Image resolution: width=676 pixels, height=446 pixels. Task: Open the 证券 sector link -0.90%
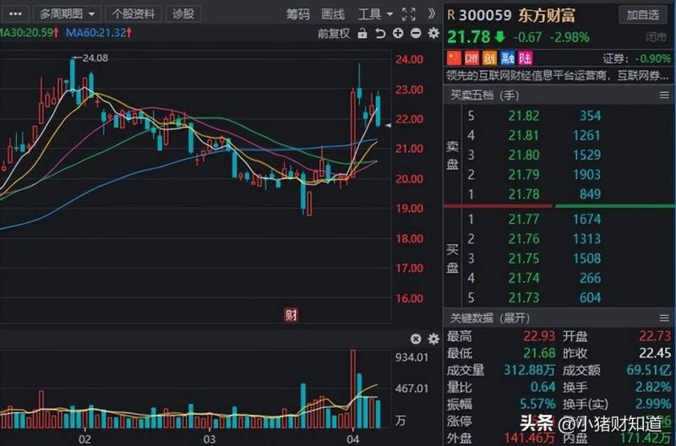point(637,58)
